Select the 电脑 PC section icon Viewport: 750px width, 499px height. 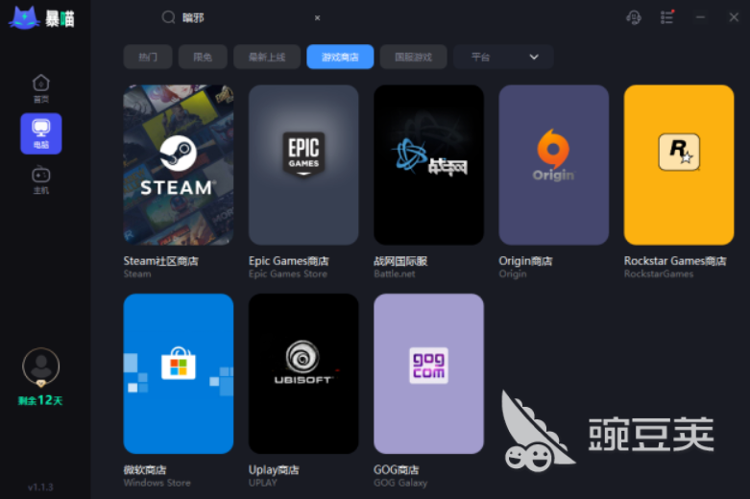click(40, 132)
